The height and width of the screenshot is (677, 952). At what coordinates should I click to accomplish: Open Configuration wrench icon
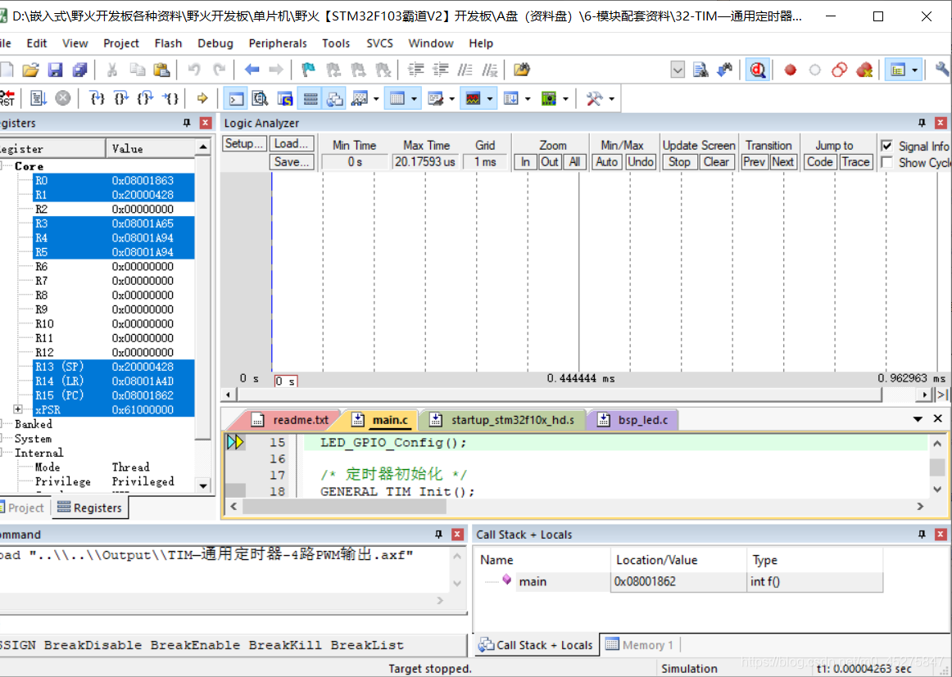942,70
